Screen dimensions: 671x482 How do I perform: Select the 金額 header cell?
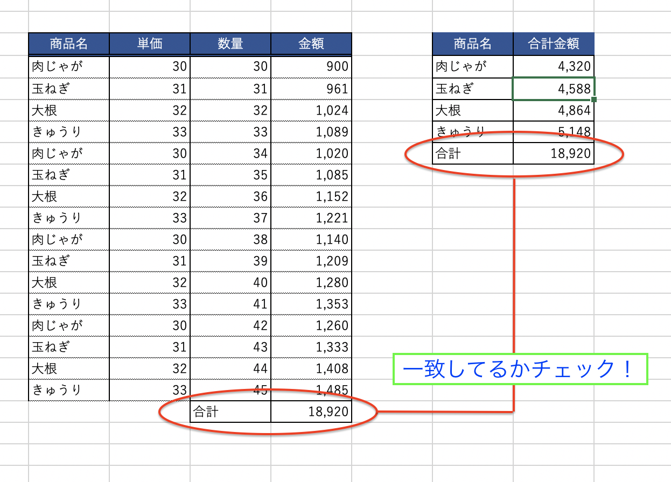(x=311, y=44)
